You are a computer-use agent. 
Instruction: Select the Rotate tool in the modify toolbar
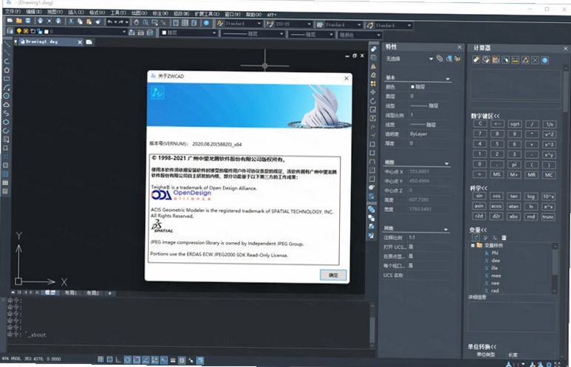click(373, 101)
